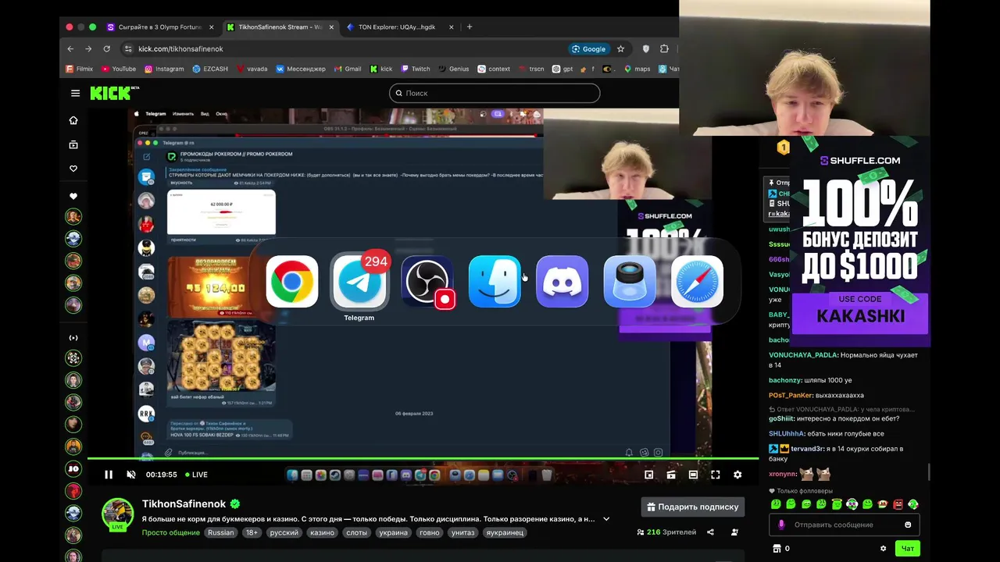Click VONUCHAYA_PADLA username in chat

point(803,355)
